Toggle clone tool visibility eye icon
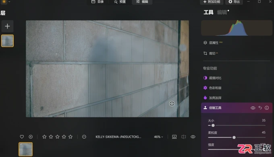Image resolution: width=274 pixels, height=157 pixels. pyautogui.click(x=253, y=108)
